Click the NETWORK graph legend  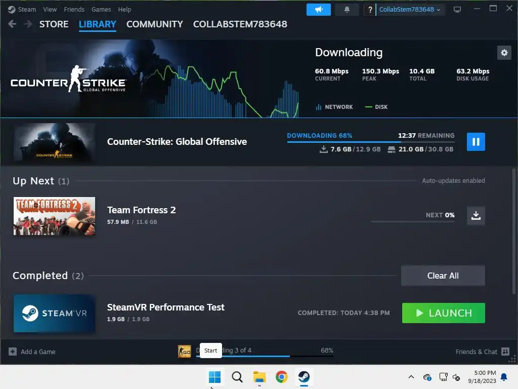pos(334,107)
